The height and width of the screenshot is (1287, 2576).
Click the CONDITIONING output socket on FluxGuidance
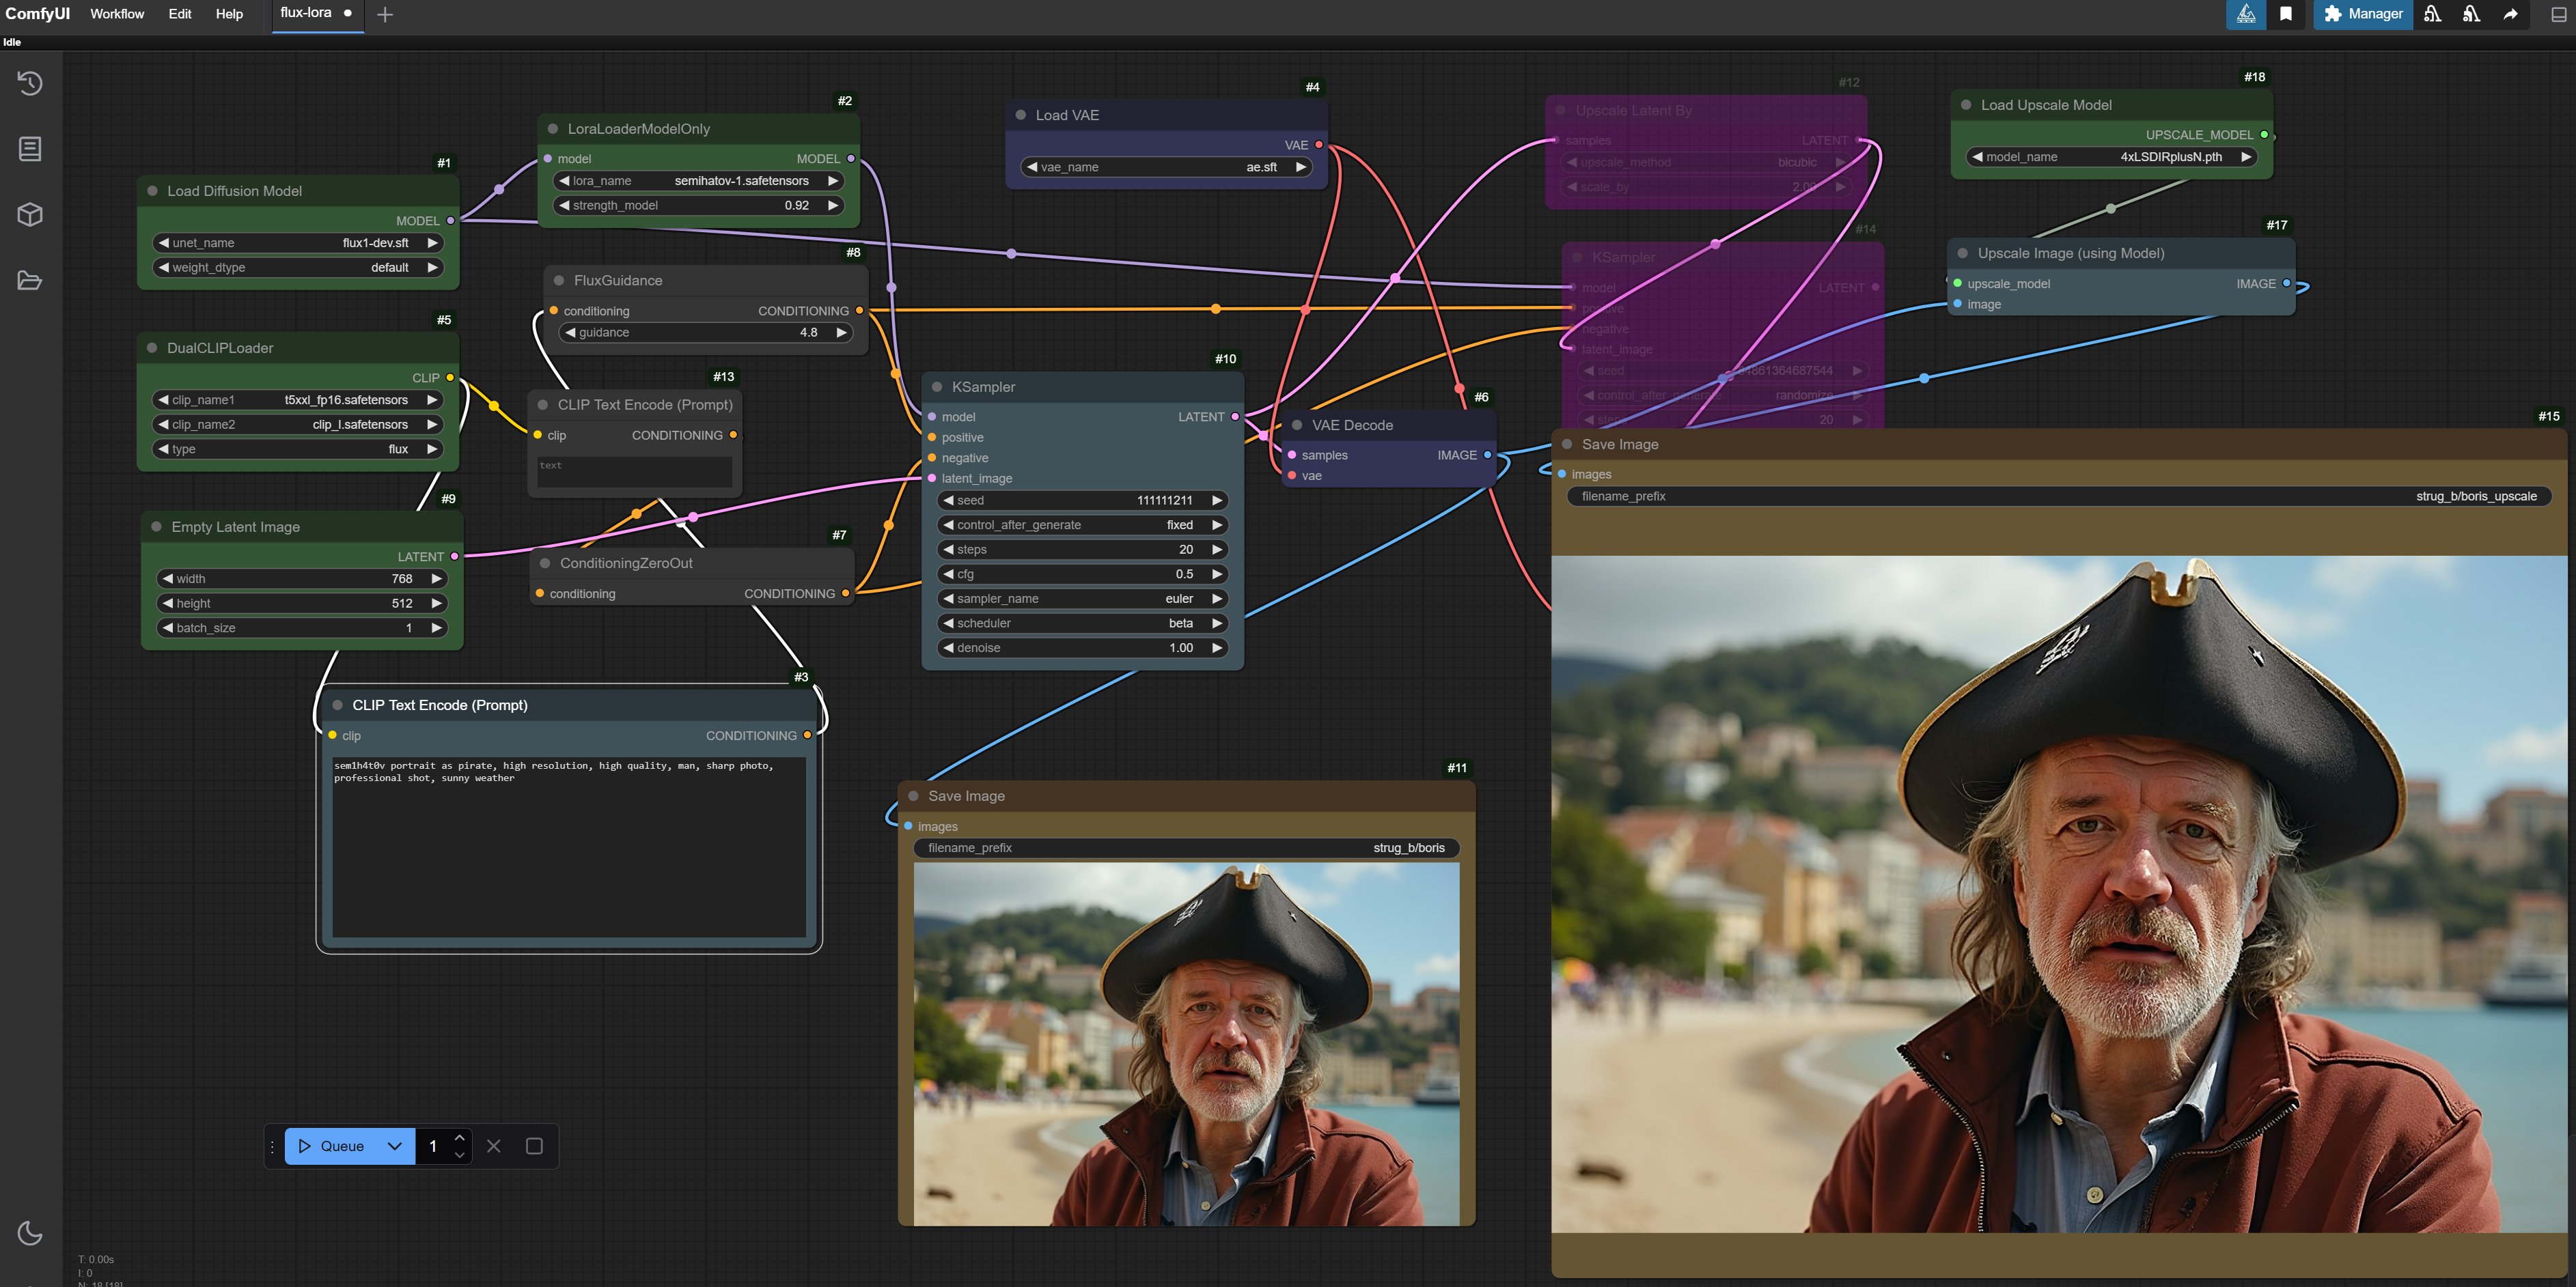859,311
